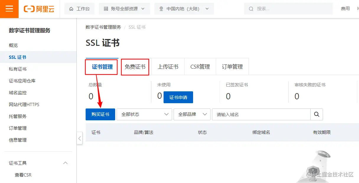The image size is (359, 183).
Task: Select SSL 证书 in the sidebar
Action: pyautogui.click(x=38, y=57)
